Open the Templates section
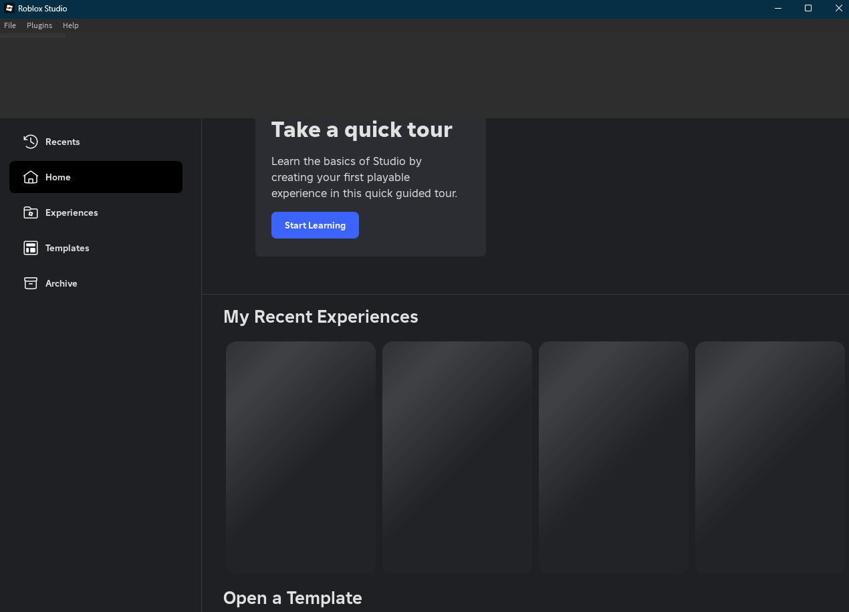The height and width of the screenshot is (612, 849). click(96, 248)
